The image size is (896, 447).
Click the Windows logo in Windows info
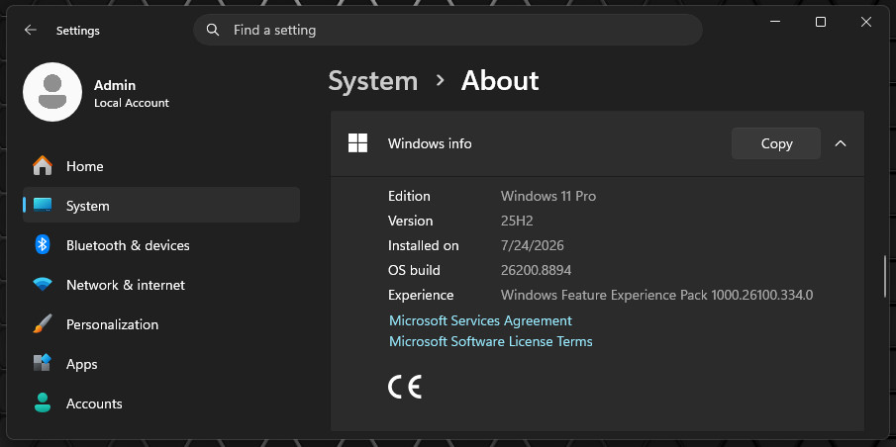click(357, 143)
